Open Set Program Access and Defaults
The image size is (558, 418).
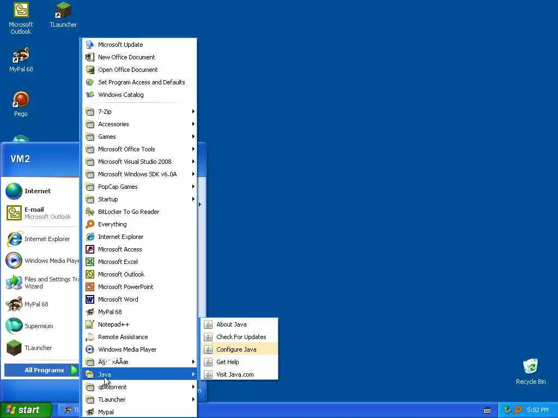tap(139, 82)
